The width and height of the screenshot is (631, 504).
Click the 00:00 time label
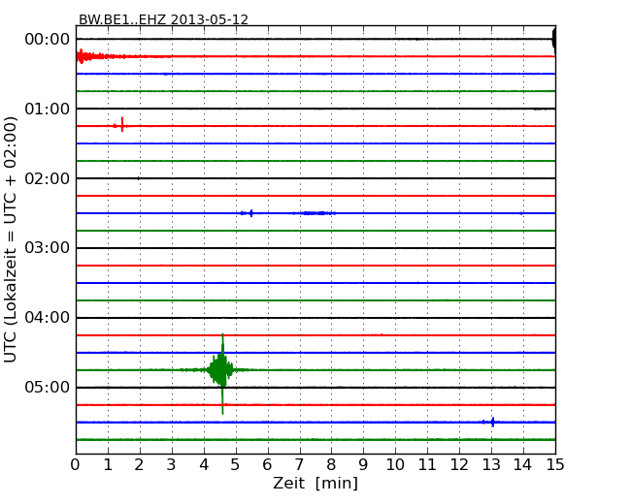coord(48,40)
